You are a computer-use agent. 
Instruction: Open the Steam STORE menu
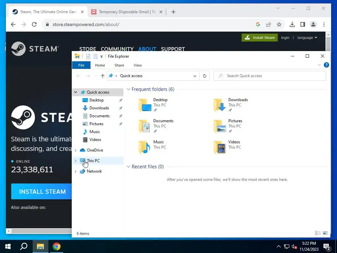[88, 49]
